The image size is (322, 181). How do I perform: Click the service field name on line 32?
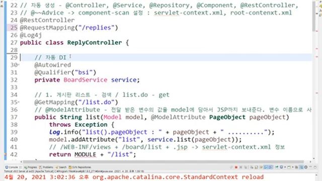click(124, 80)
